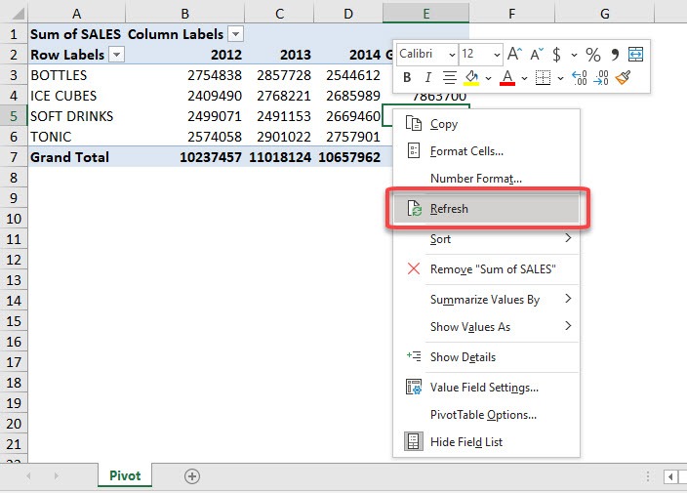Click the ICE CUBES cell
This screenshot has height=493, width=687.
click(x=77, y=96)
